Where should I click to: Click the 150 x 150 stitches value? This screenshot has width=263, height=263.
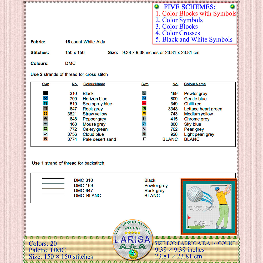(x=75, y=53)
